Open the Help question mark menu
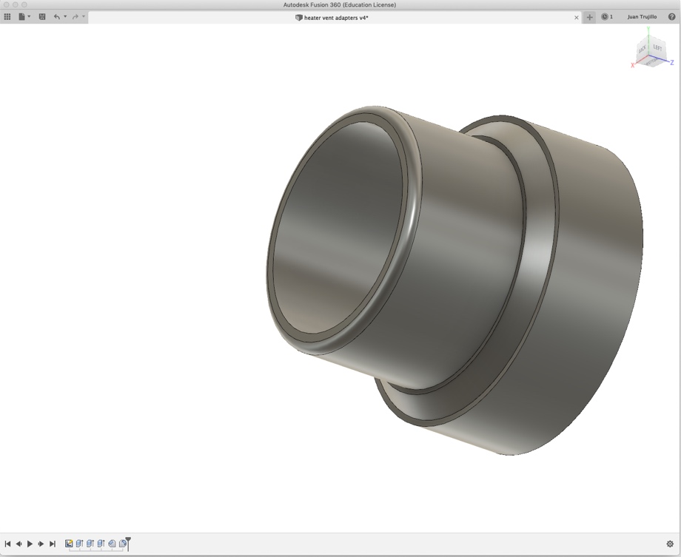 click(x=671, y=17)
